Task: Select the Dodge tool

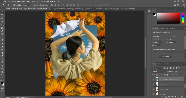Action: coord(2,56)
